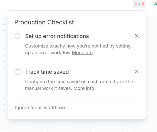Click the "Production Checklist" heading
The image size is (157, 132).
[44, 22]
